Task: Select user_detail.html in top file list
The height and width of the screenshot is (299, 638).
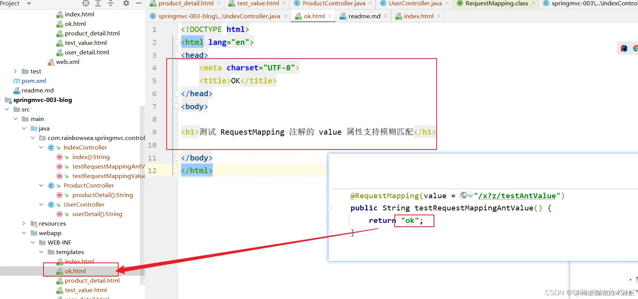Action: coord(87,52)
